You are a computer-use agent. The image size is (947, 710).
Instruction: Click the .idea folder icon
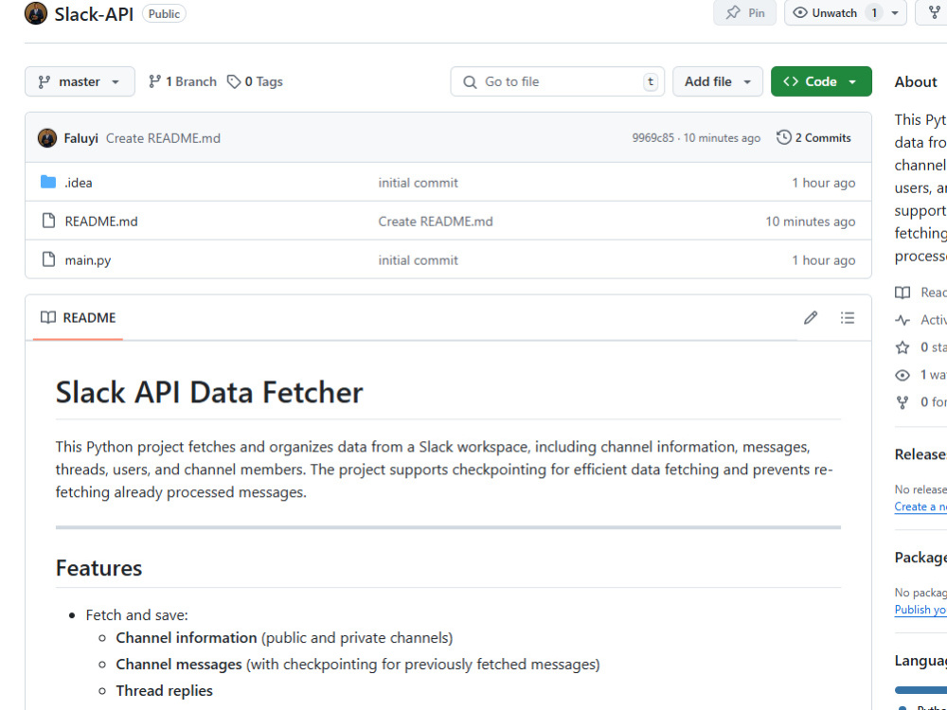(x=48, y=182)
